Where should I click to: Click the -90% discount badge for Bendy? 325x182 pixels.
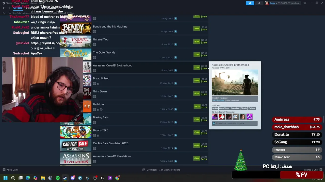point(197,29)
